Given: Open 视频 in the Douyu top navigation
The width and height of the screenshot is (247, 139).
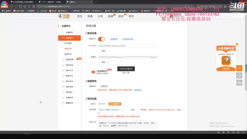Looking at the screenshot, I should pyautogui.click(x=111, y=16).
